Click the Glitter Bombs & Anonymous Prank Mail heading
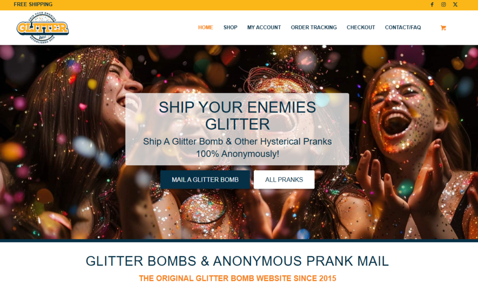The height and width of the screenshot is (288, 478). pyautogui.click(x=237, y=261)
